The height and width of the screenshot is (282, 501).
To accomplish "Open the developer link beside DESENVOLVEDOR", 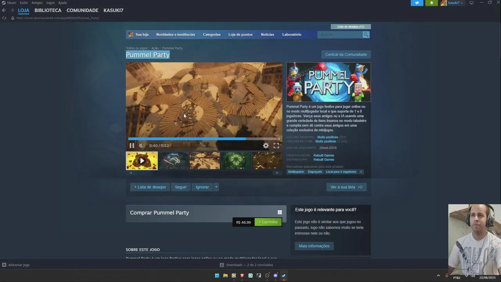I will click(324, 155).
